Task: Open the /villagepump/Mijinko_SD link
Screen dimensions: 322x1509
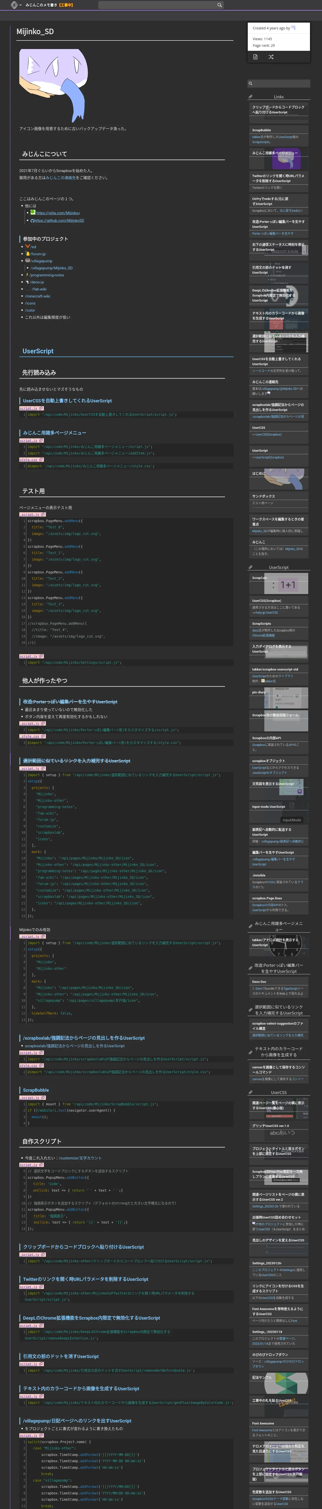Action: point(51,268)
